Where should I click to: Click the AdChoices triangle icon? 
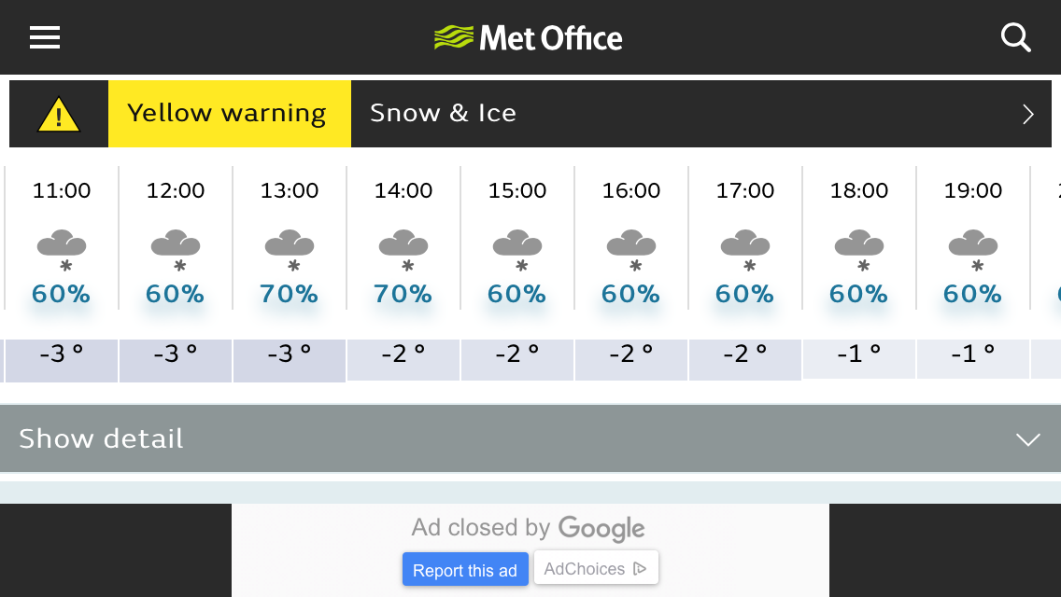pyautogui.click(x=640, y=569)
